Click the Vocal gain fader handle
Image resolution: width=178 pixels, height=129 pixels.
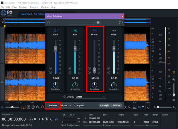click(56, 49)
